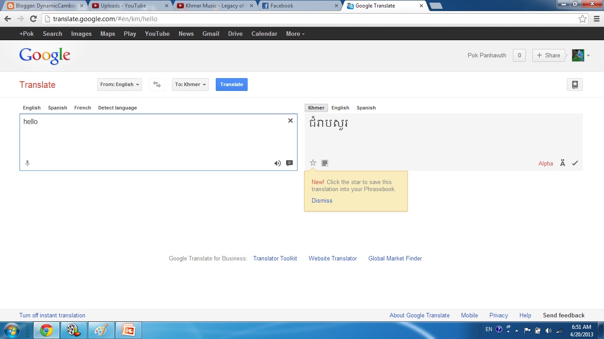Select Spanish as the target language
The height and width of the screenshot is (339, 604).
366,108
